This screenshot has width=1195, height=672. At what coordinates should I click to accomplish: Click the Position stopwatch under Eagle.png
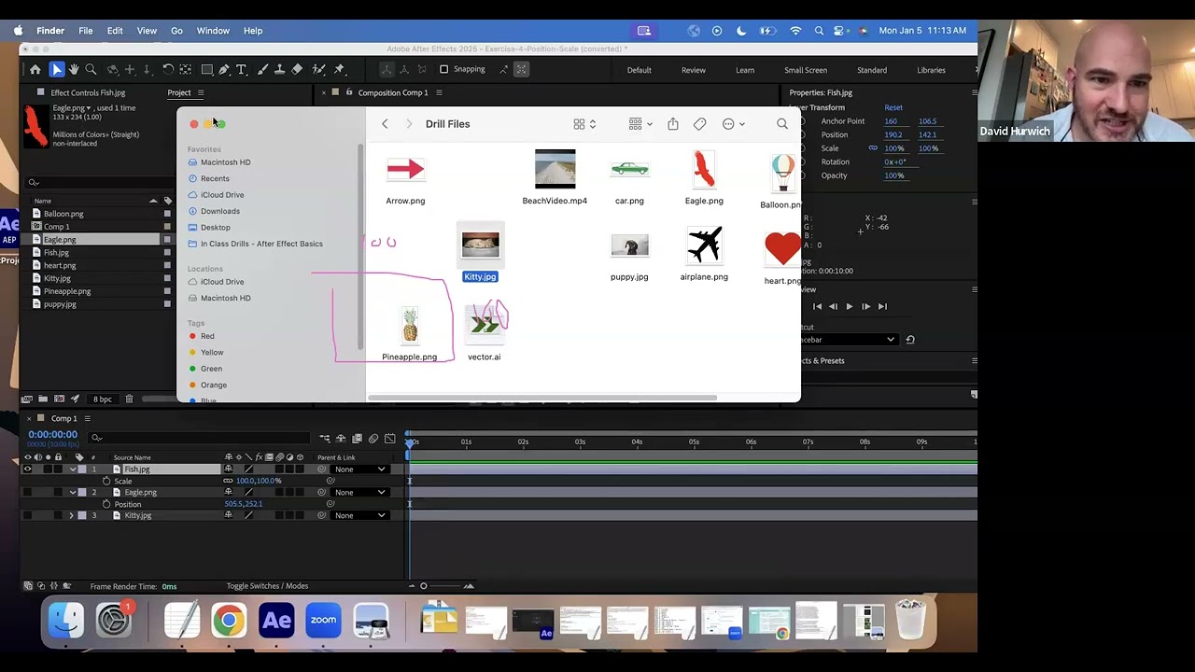coord(106,504)
